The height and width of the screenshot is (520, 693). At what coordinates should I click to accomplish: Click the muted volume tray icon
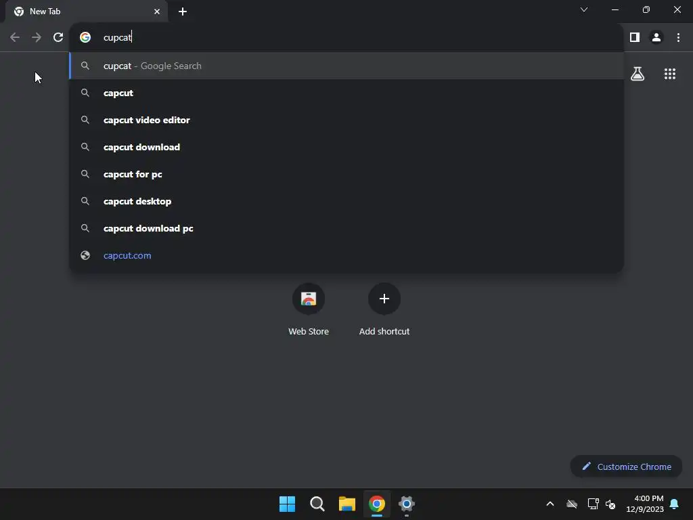click(x=610, y=504)
